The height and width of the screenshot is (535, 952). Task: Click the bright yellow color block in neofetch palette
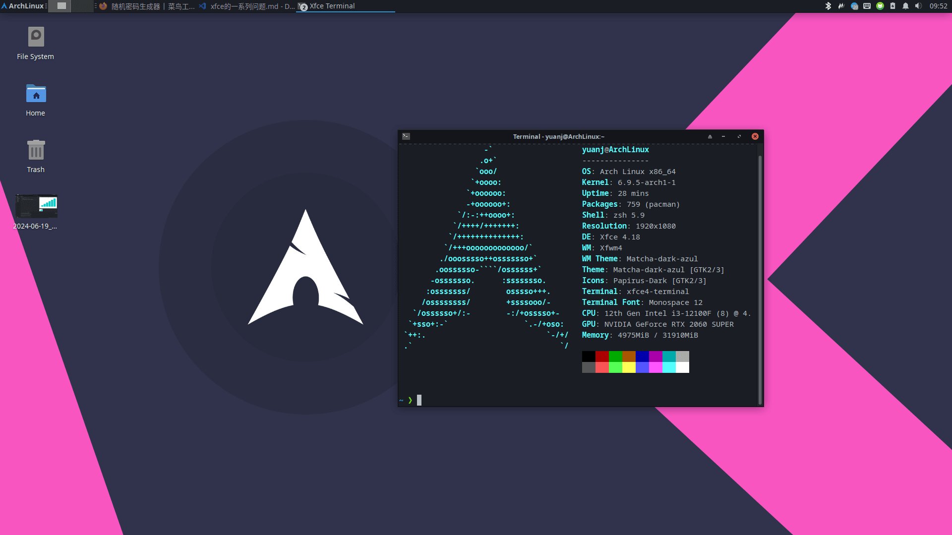click(x=629, y=367)
